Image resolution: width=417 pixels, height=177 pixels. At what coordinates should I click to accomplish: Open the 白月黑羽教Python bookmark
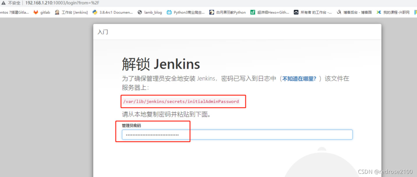[231, 12]
